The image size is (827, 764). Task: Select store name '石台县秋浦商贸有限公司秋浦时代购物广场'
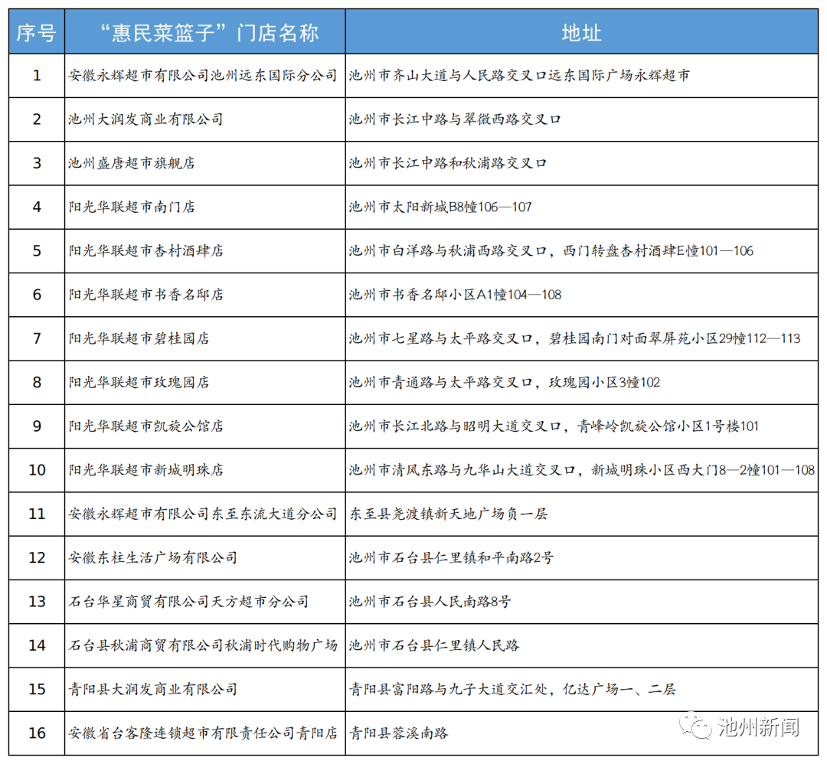coord(202,645)
